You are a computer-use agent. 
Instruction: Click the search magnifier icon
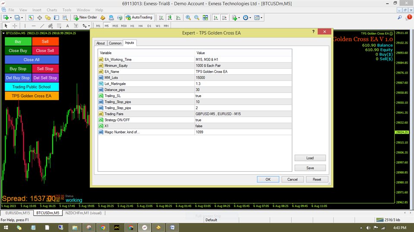[400, 17]
